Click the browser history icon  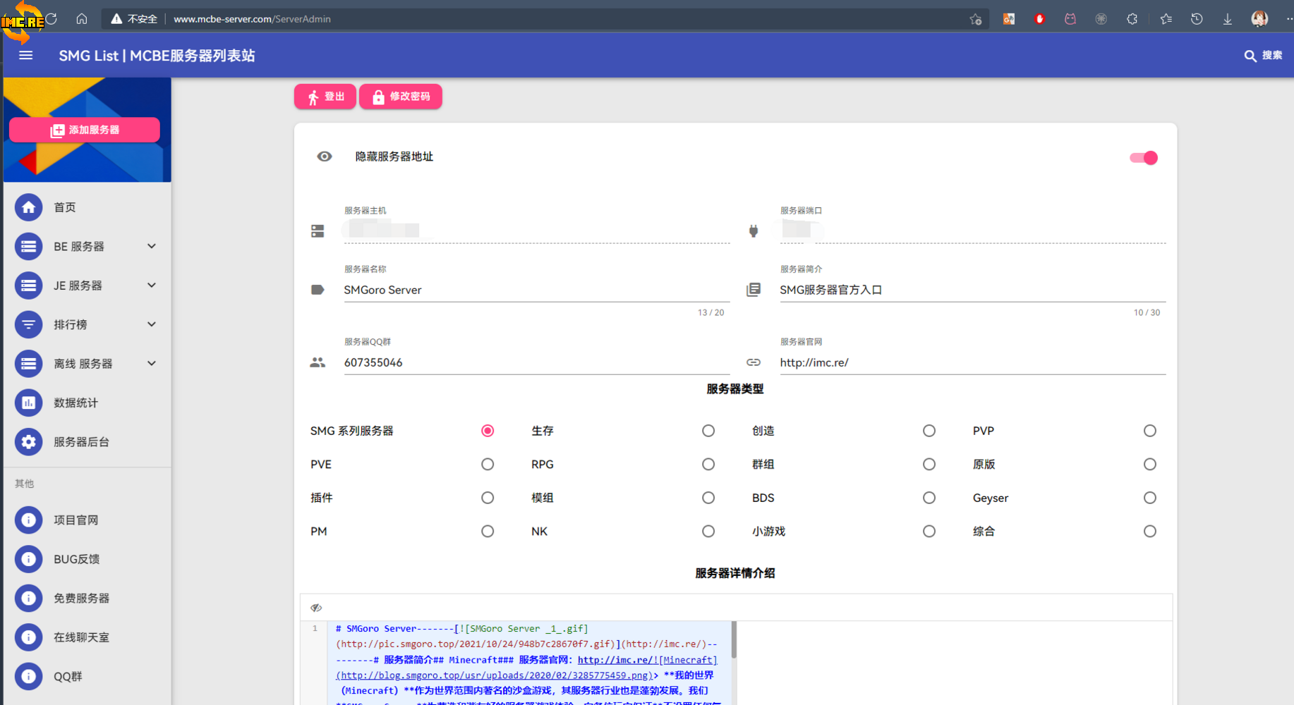coord(1196,19)
